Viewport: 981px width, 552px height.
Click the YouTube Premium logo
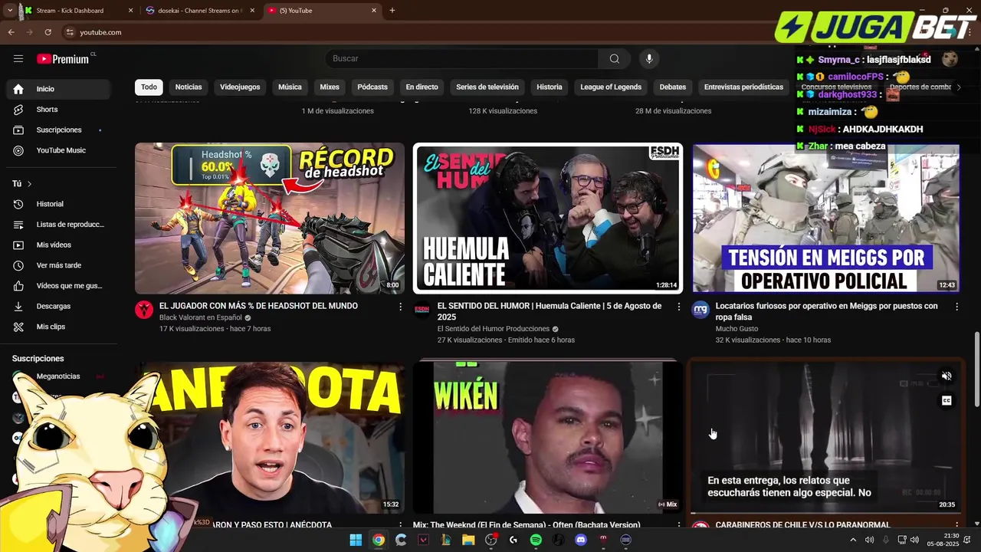point(64,58)
